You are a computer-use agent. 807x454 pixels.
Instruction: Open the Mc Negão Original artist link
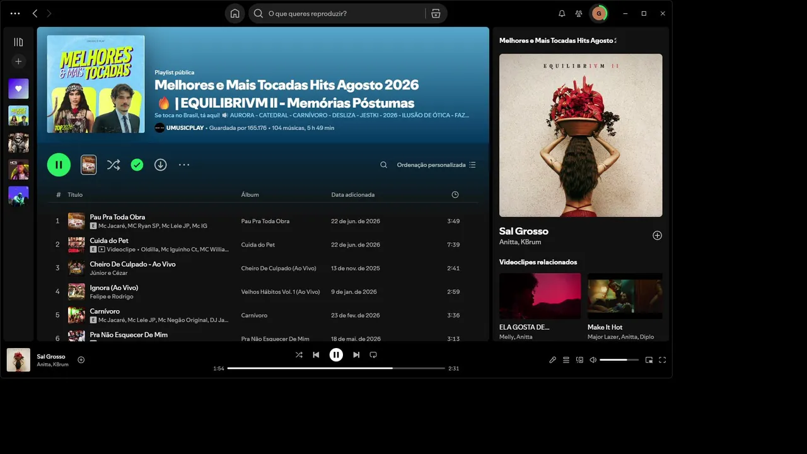(182, 320)
